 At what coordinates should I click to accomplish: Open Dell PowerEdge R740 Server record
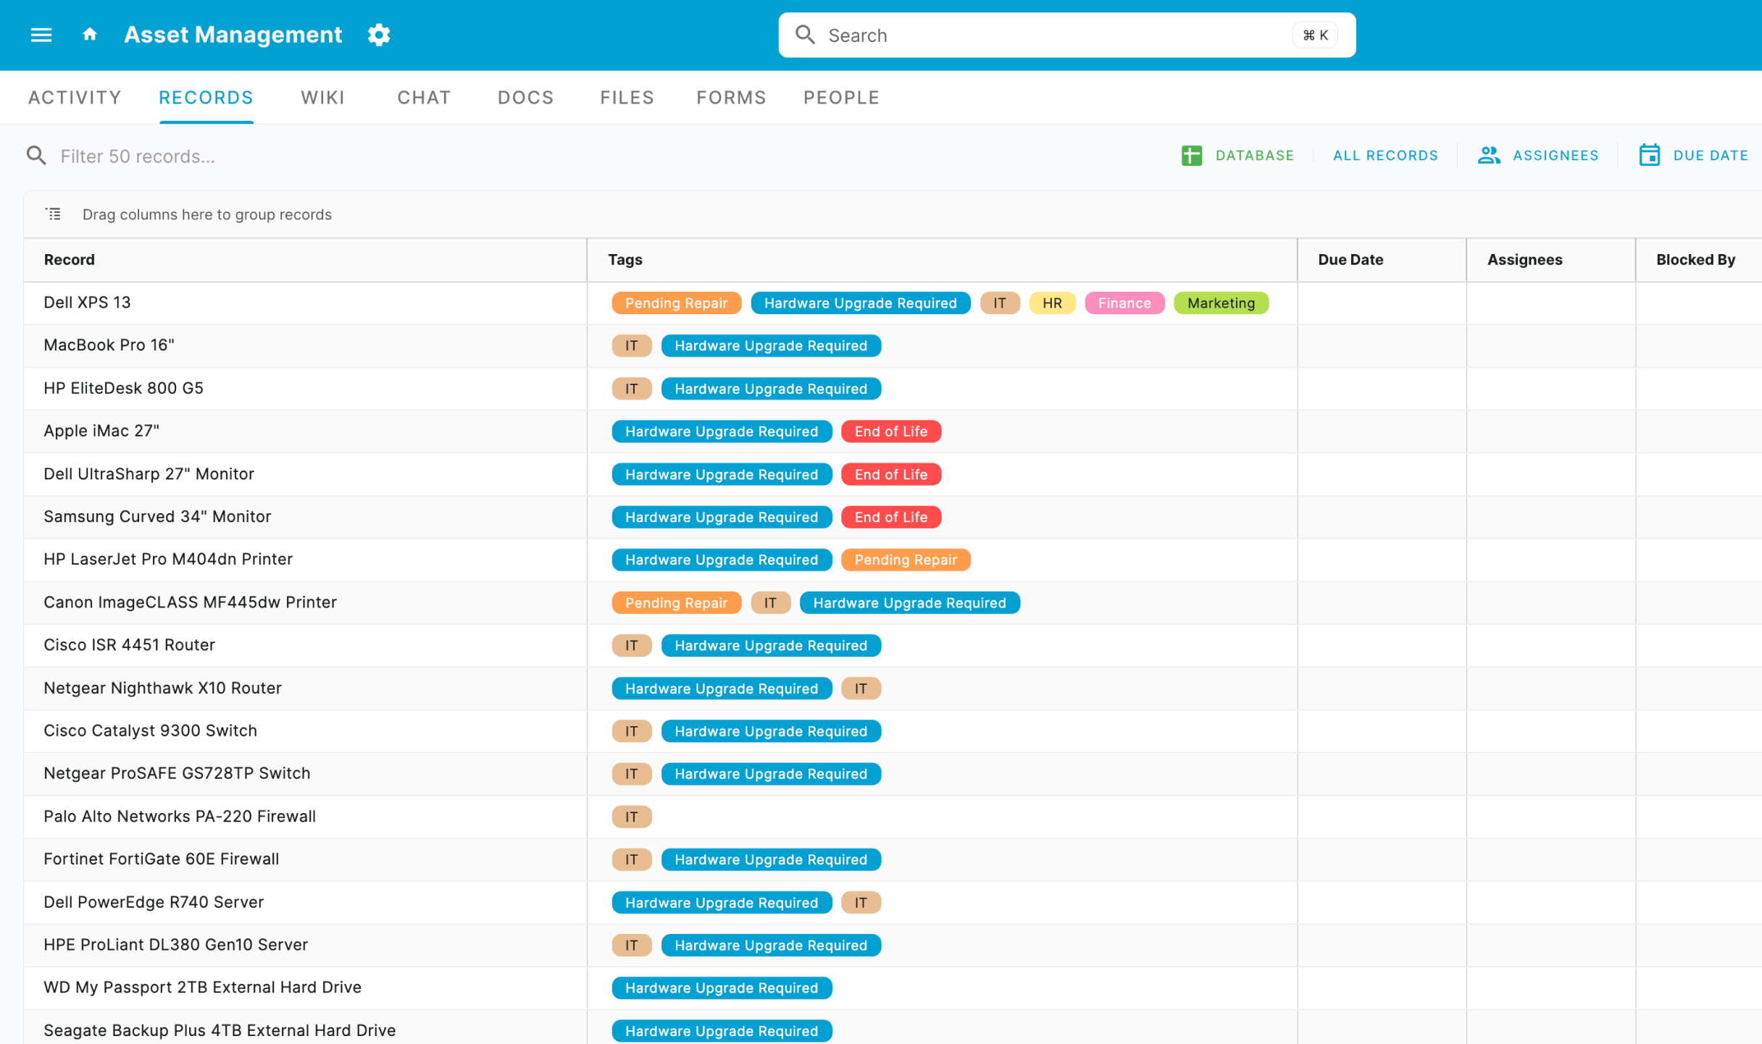tap(154, 902)
